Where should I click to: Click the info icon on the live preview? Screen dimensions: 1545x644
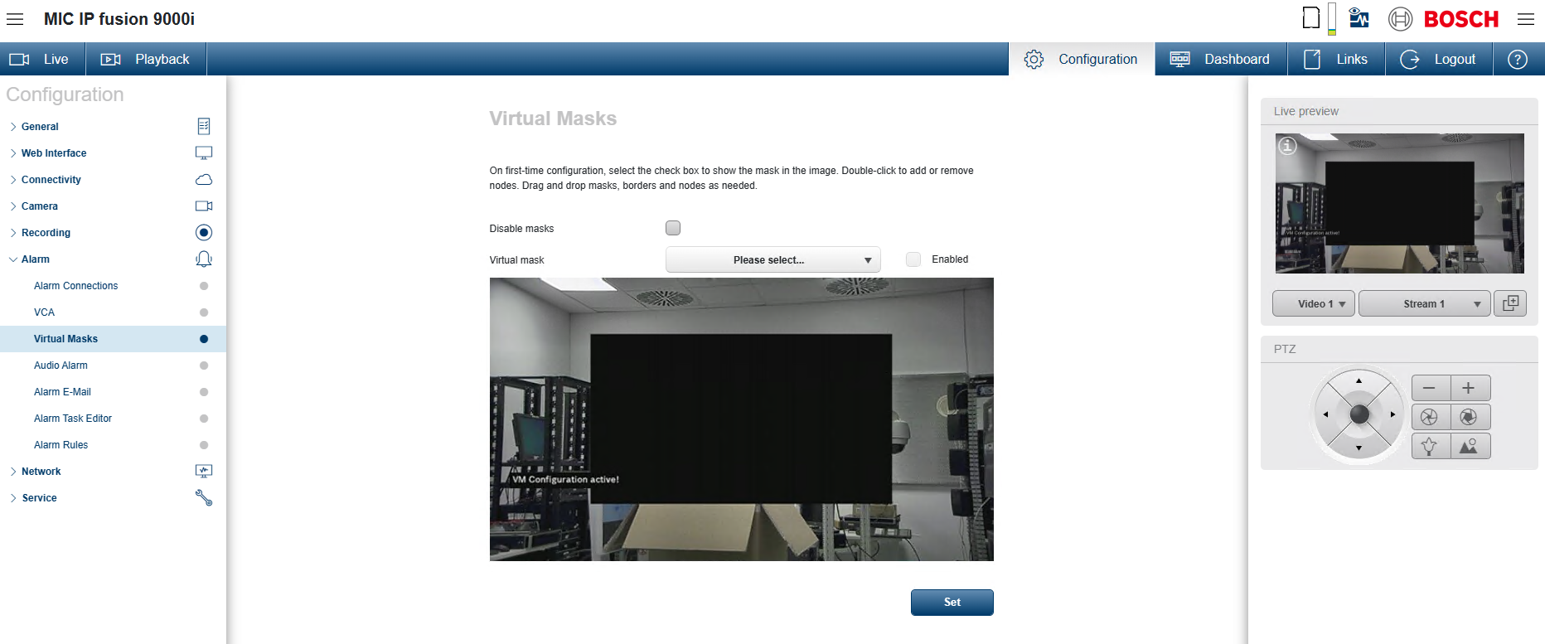tap(1287, 146)
